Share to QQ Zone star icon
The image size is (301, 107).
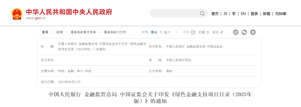pos(253,32)
